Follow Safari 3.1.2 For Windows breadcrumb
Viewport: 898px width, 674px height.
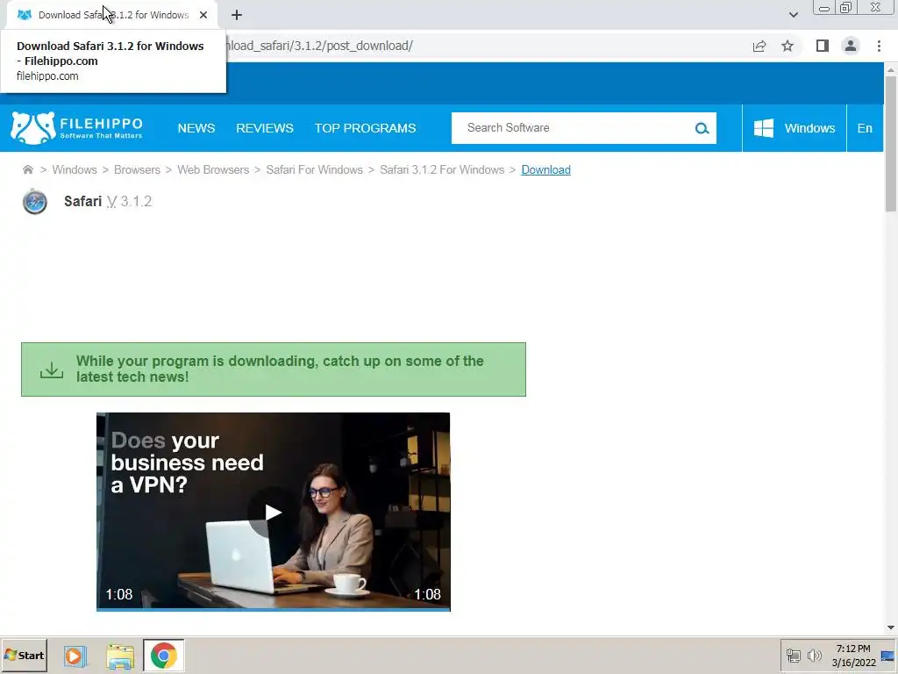[442, 169]
